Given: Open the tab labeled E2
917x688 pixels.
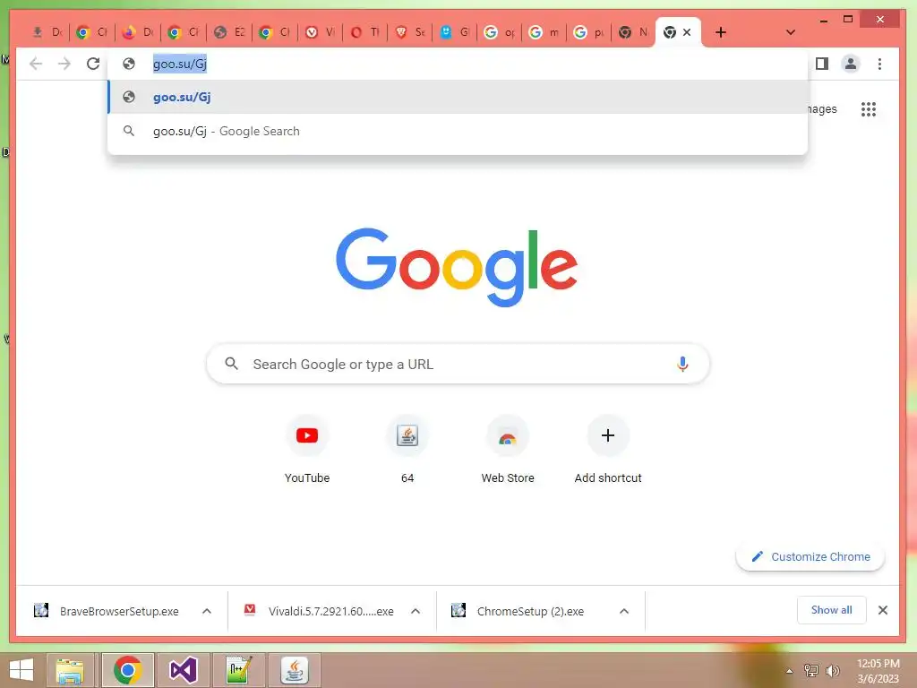Looking at the screenshot, I should (229, 32).
